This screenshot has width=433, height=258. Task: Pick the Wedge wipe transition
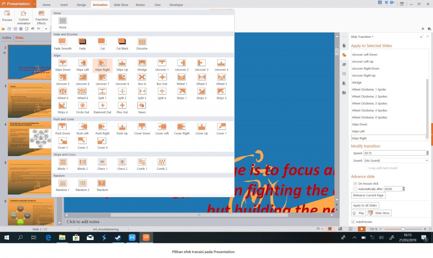[x=142, y=63]
